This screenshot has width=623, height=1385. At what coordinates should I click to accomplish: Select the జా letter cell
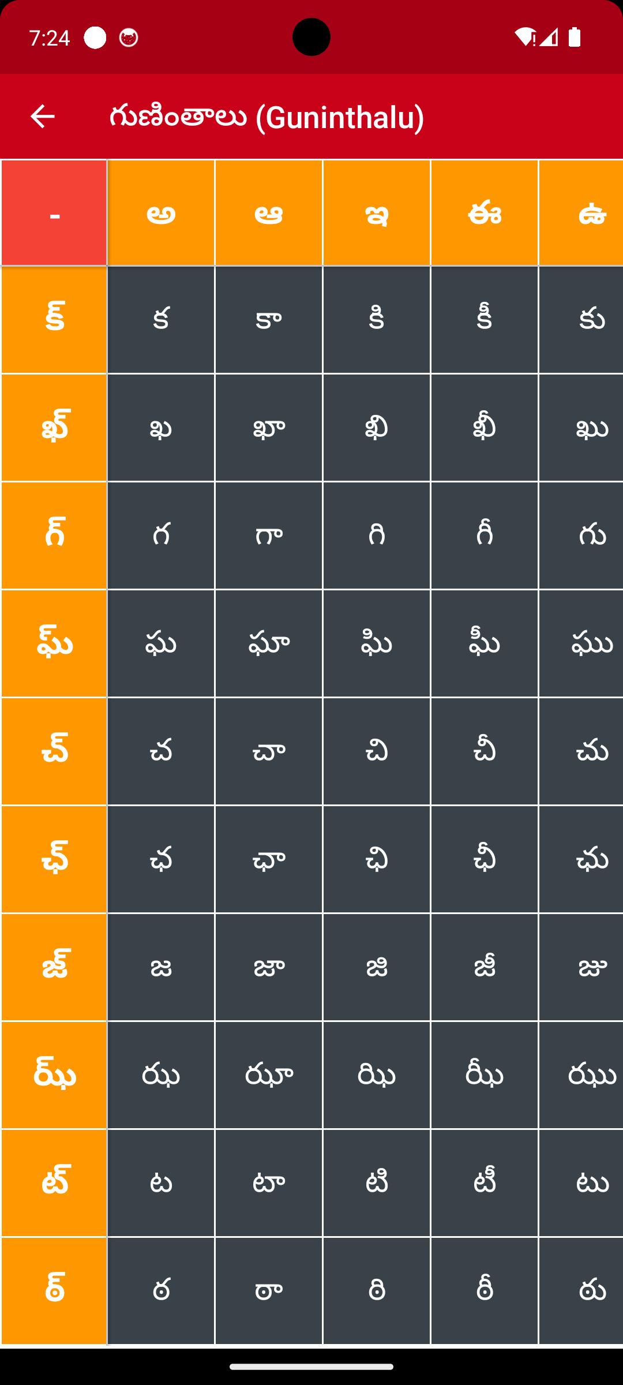269,967
